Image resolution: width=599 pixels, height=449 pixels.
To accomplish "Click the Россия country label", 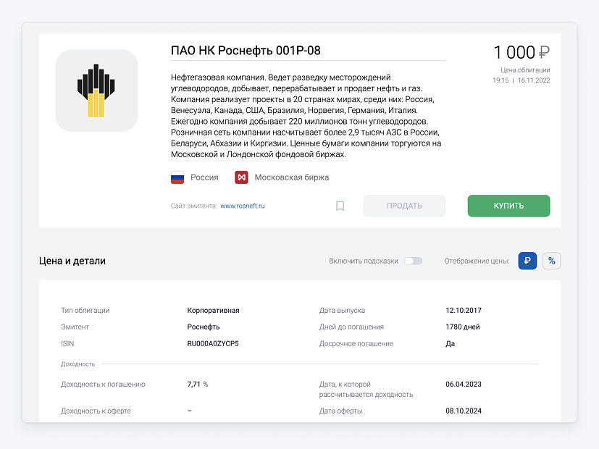I will 204,177.
